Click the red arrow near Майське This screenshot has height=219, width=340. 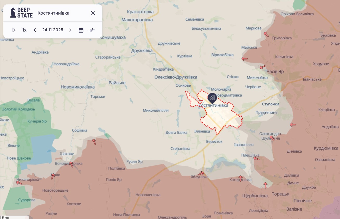tap(245, 59)
